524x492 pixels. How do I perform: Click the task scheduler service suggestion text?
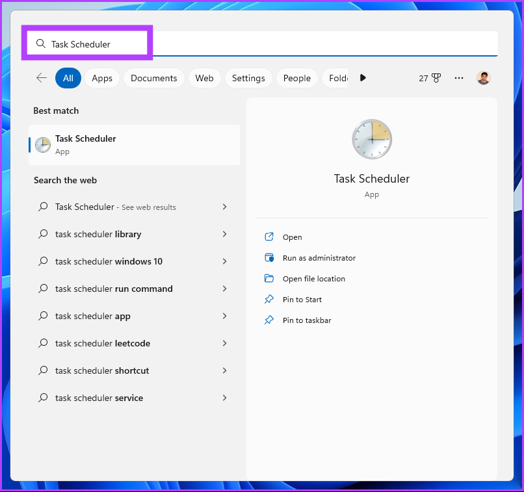click(x=99, y=398)
